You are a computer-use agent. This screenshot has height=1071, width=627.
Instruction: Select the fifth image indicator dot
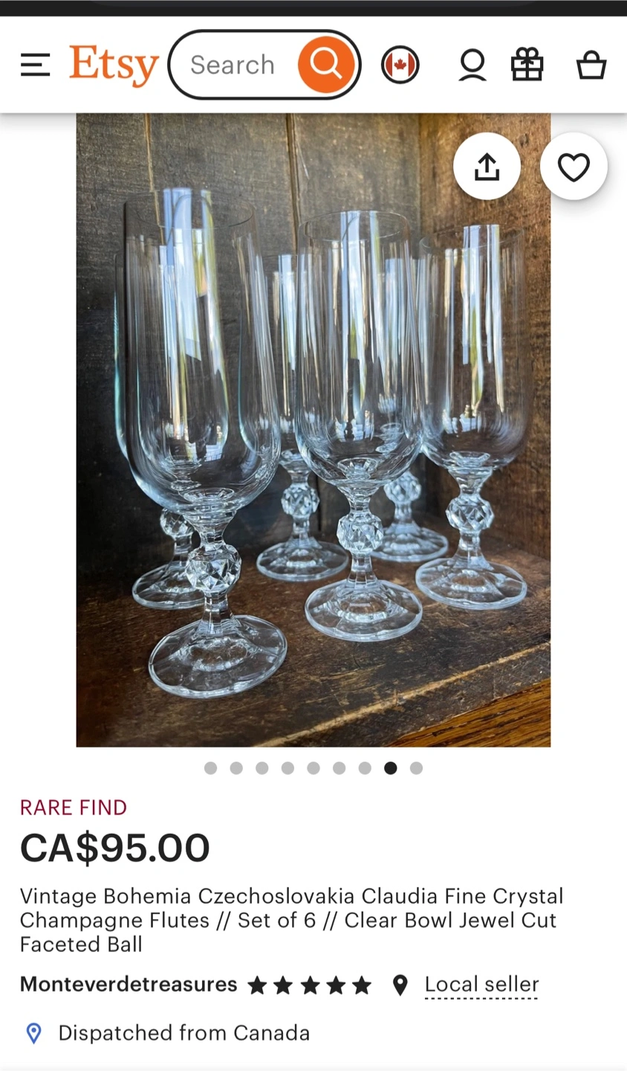[x=313, y=768]
